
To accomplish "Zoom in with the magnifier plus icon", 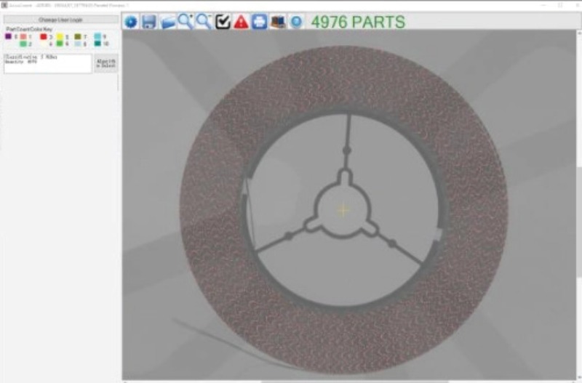I will [x=186, y=22].
